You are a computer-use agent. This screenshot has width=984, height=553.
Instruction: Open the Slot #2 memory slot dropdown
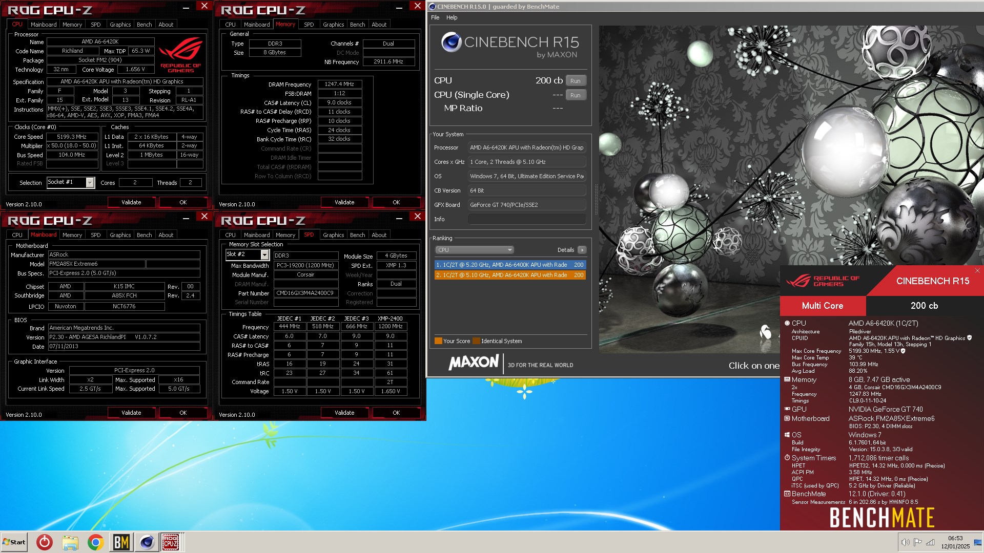265,254
